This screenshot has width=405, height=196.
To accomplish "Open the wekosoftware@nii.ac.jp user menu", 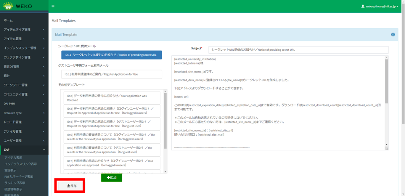I will click(379, 6).
